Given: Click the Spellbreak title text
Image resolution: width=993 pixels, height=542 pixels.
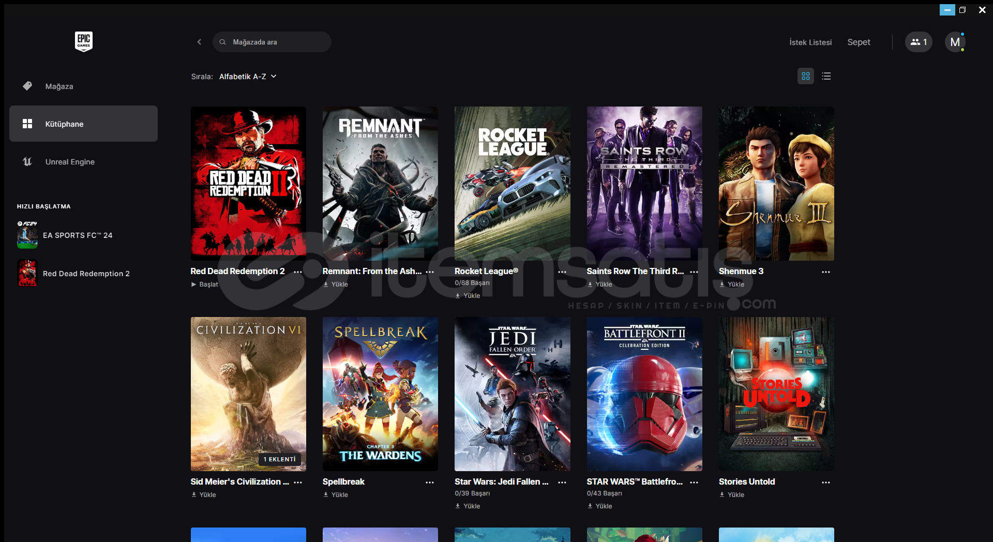Looking at the screenshot, I should click(343, 481).
